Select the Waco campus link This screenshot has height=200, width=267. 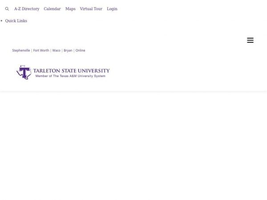(57, 50)
